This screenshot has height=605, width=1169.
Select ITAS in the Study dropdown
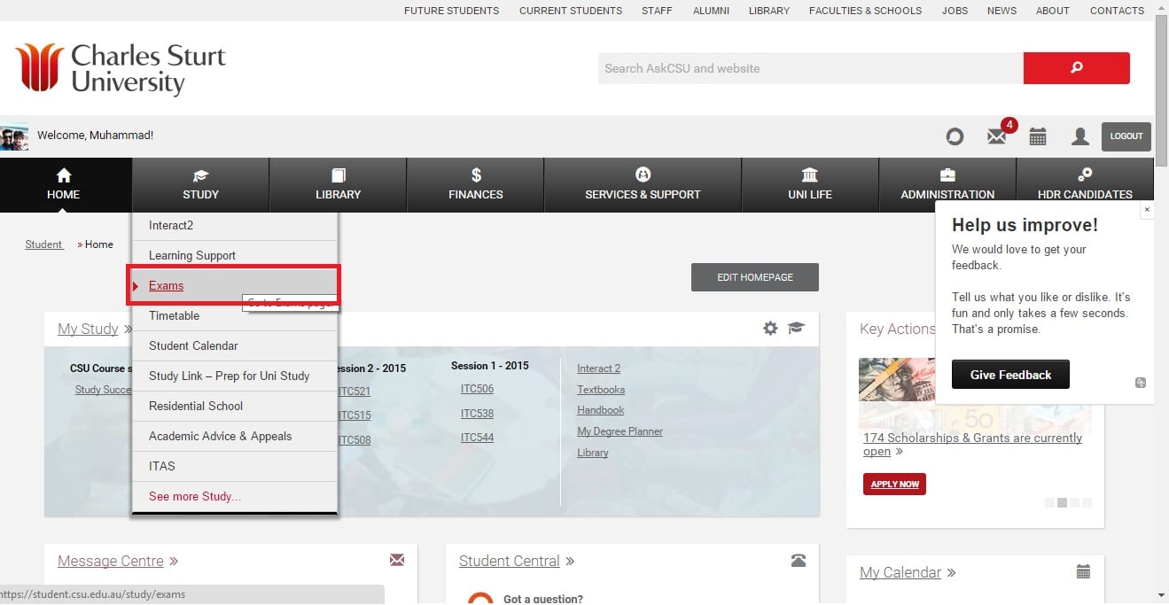pos(235,466)
